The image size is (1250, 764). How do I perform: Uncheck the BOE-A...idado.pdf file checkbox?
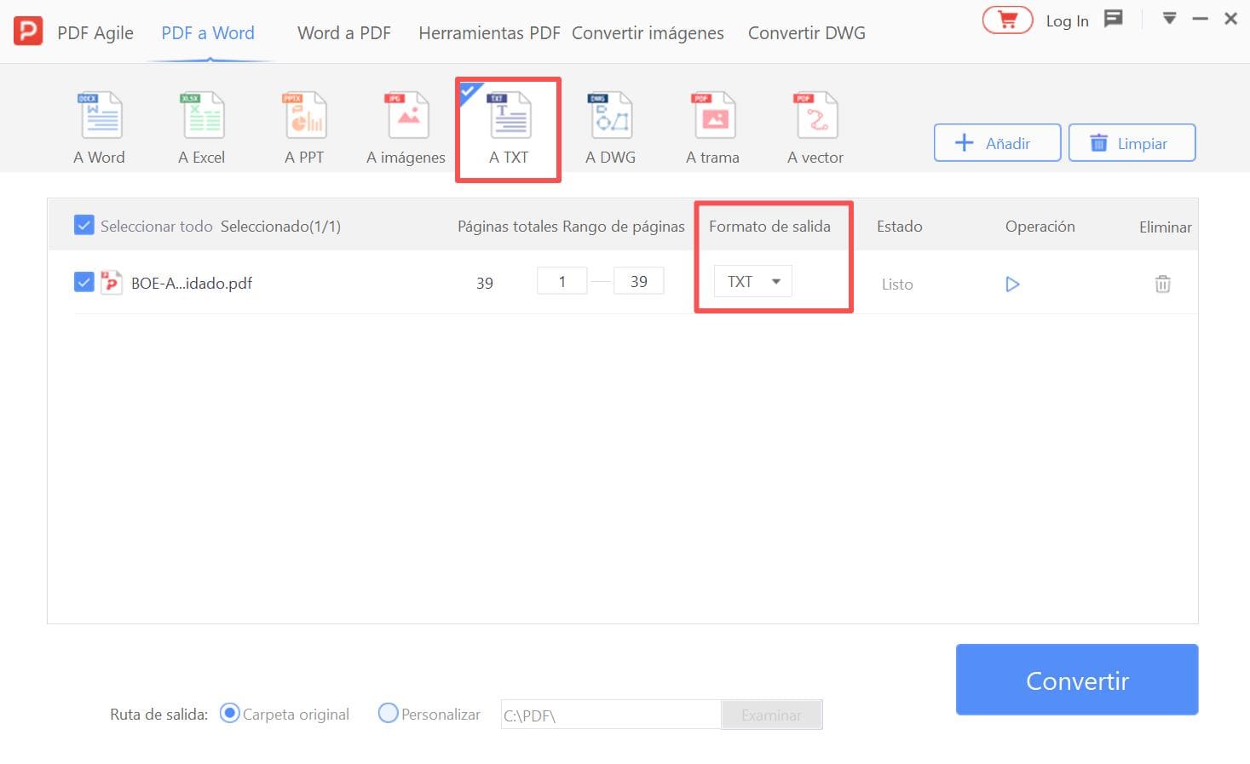[84, 282]
